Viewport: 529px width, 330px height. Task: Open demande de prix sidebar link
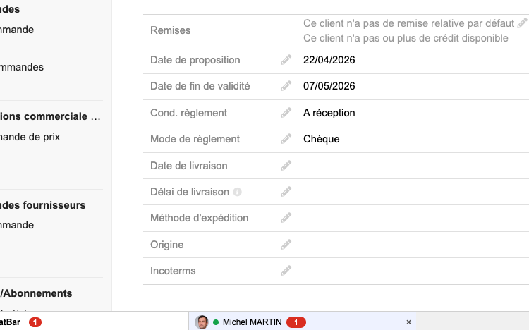[x=30, y=137]
